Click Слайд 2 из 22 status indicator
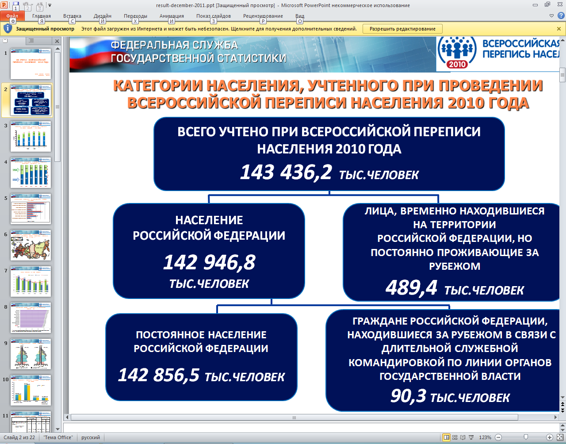The image size is (566, 444). (x=19, y=437)
